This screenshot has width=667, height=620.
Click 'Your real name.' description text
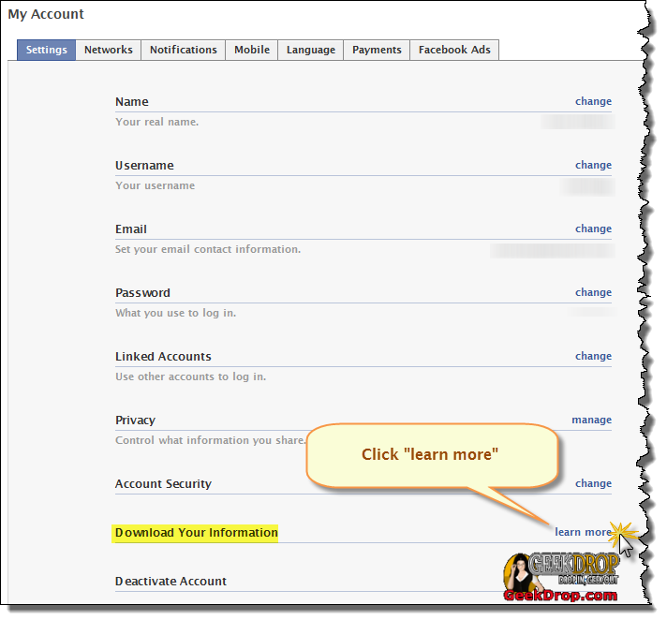coord(157,122)
